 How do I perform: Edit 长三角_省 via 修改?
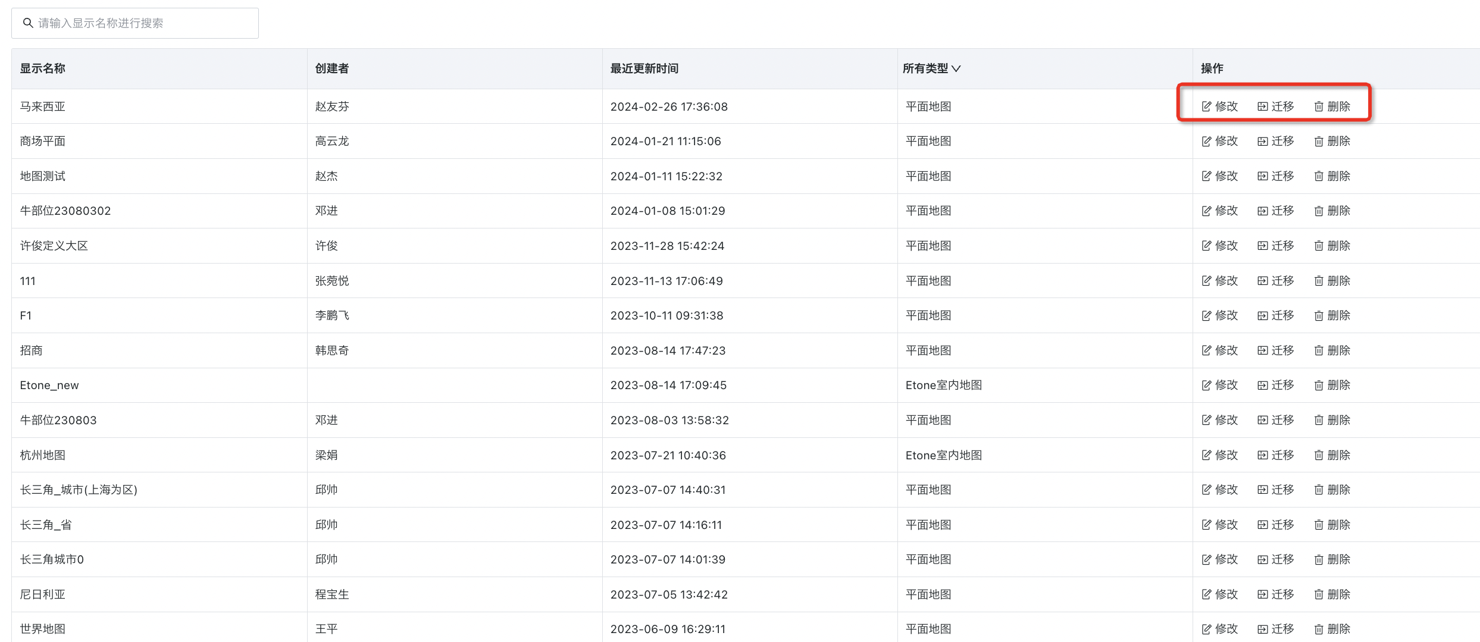pyautogui.click(x=1220, y=525)
